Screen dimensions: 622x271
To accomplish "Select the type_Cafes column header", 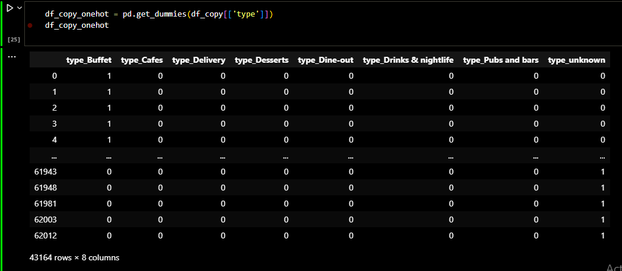I will (142, 60).
